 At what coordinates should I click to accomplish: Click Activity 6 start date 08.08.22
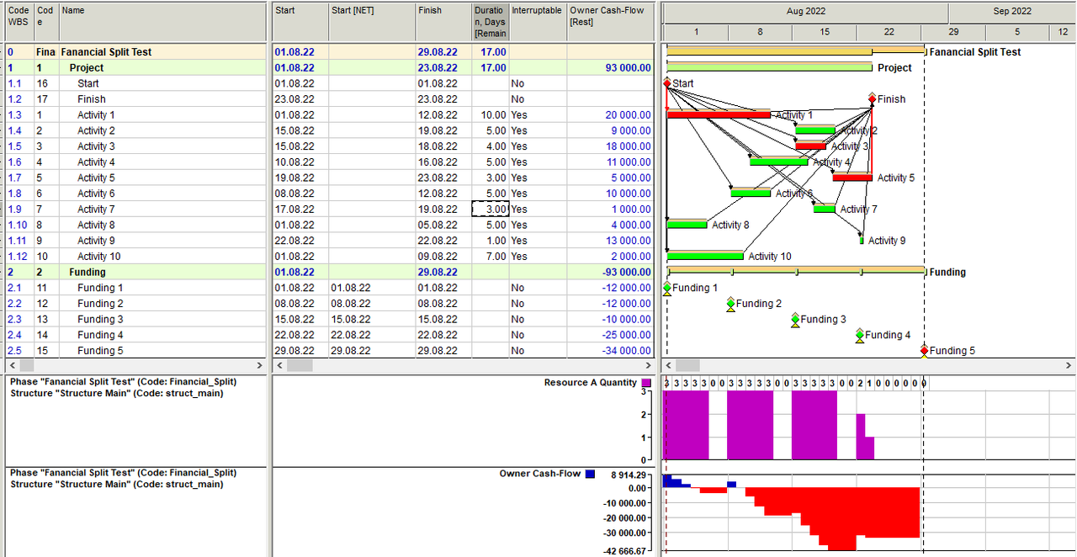(x=294, y=193)
